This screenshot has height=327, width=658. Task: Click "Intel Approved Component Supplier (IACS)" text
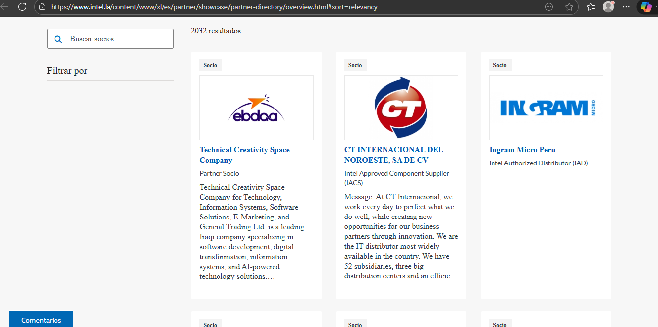coord(397,178)
